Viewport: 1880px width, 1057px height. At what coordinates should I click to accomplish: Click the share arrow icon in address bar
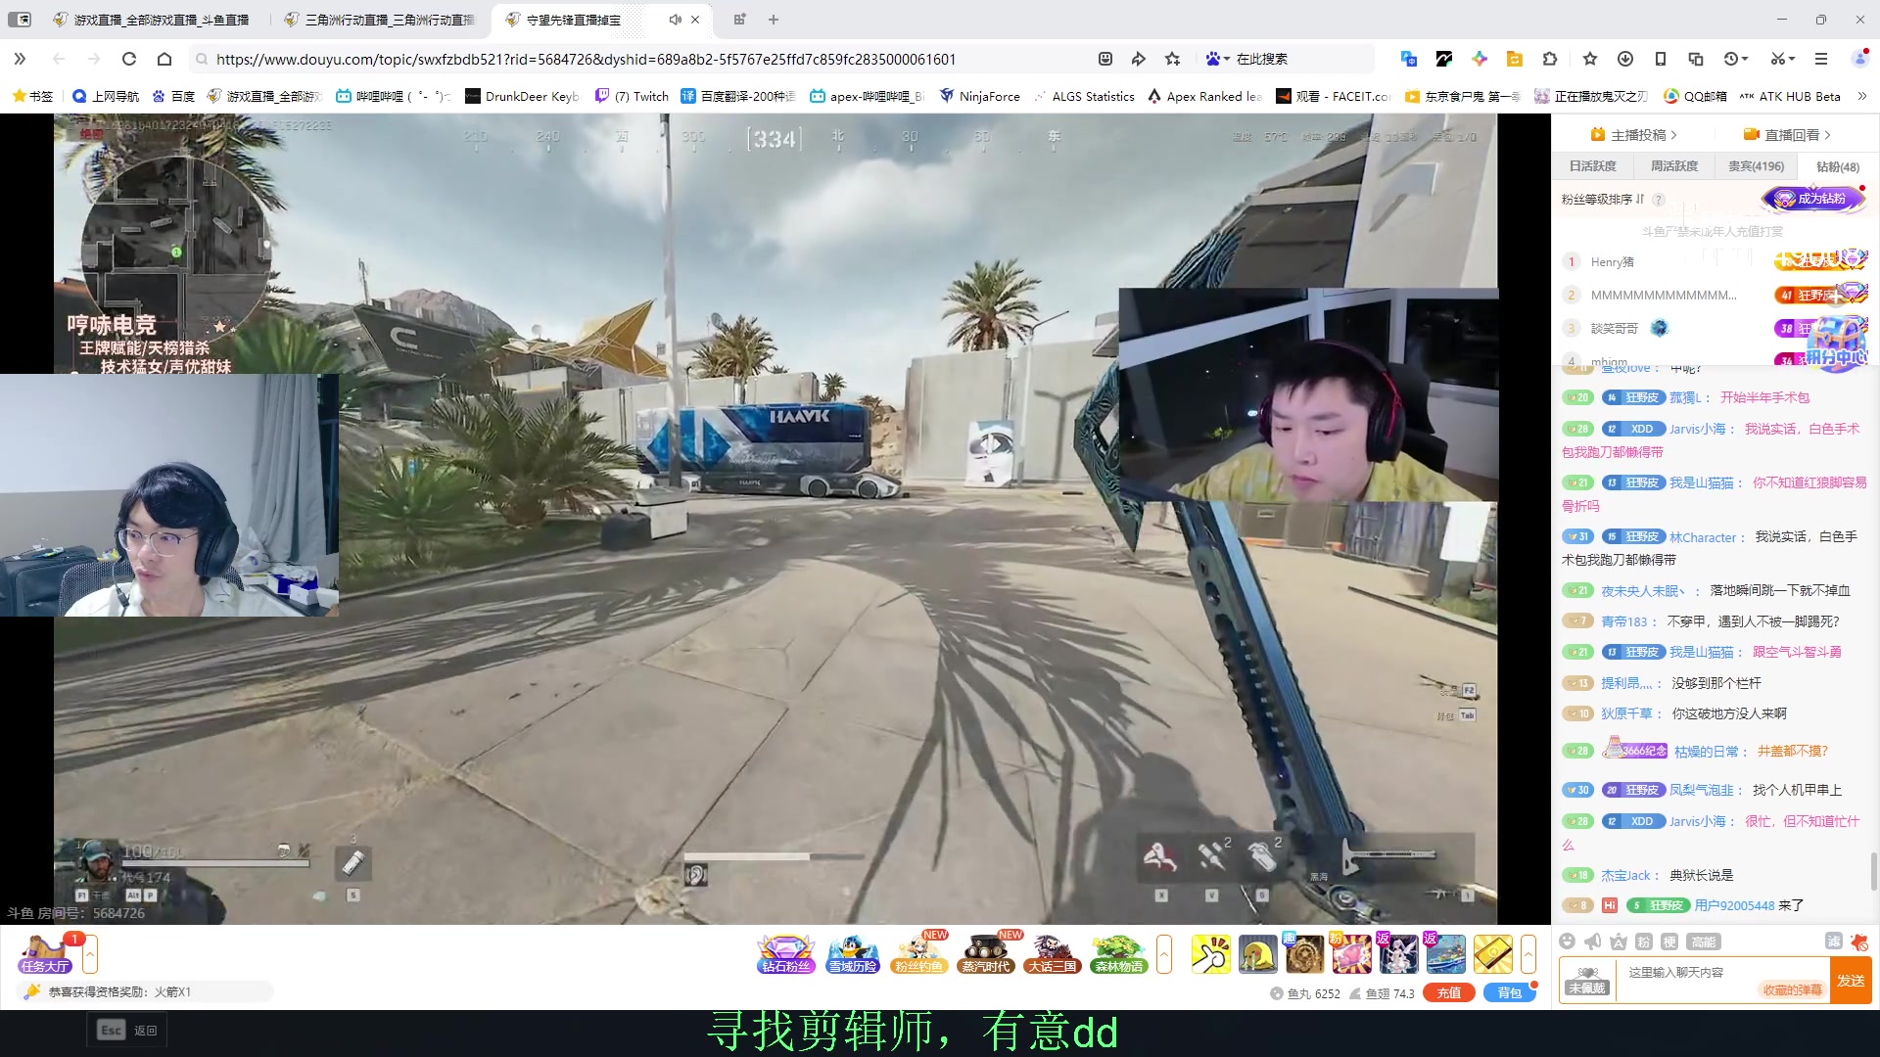(1138, 59)
